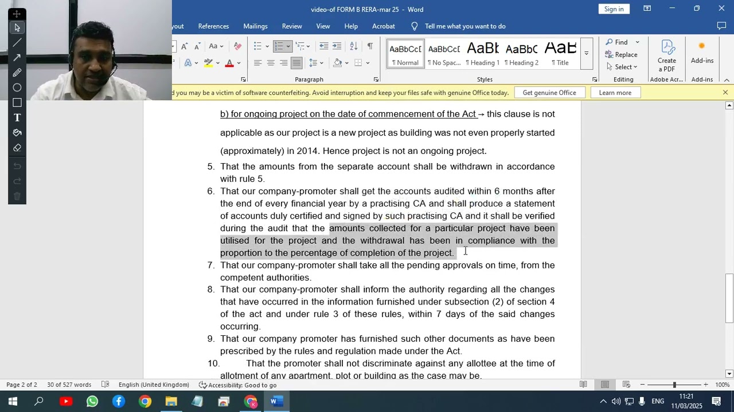Select the circle shape tool
The width and height of the screenshot is (734, 412).
17,88
